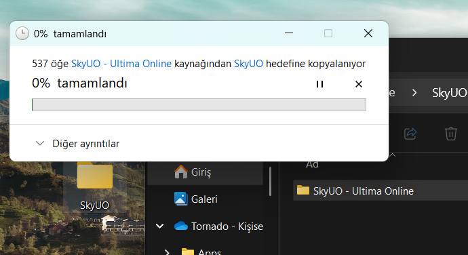
Task: Expand the Apps folder node
Action: (167, 252)
